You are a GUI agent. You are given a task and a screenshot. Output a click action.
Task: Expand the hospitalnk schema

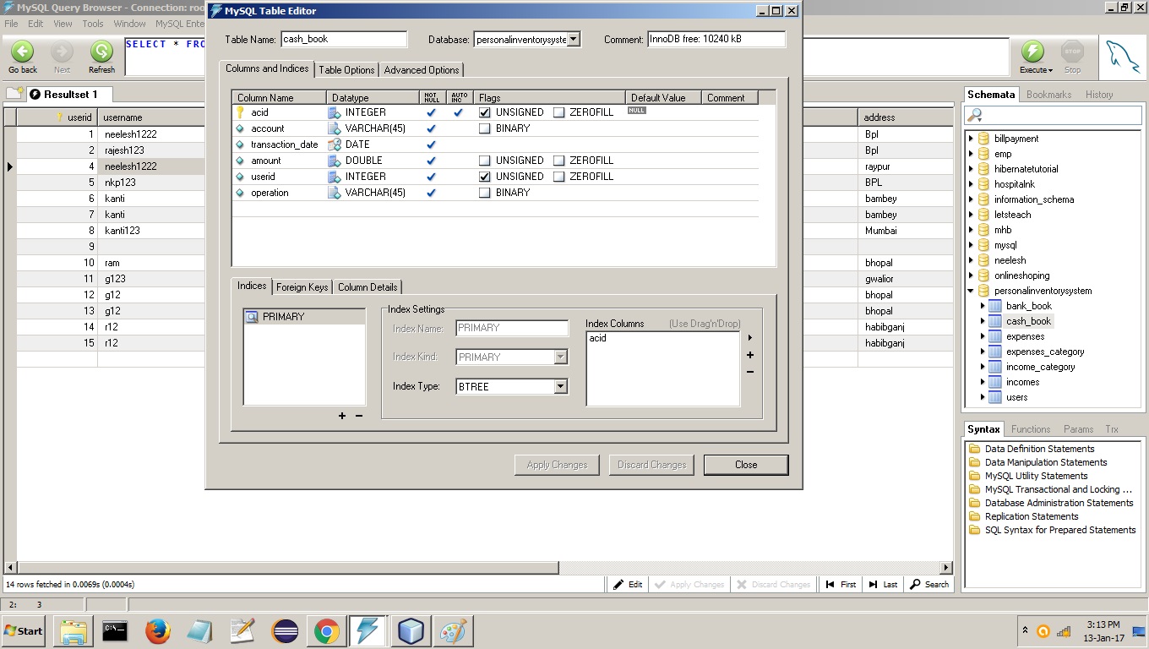(971, 184)
